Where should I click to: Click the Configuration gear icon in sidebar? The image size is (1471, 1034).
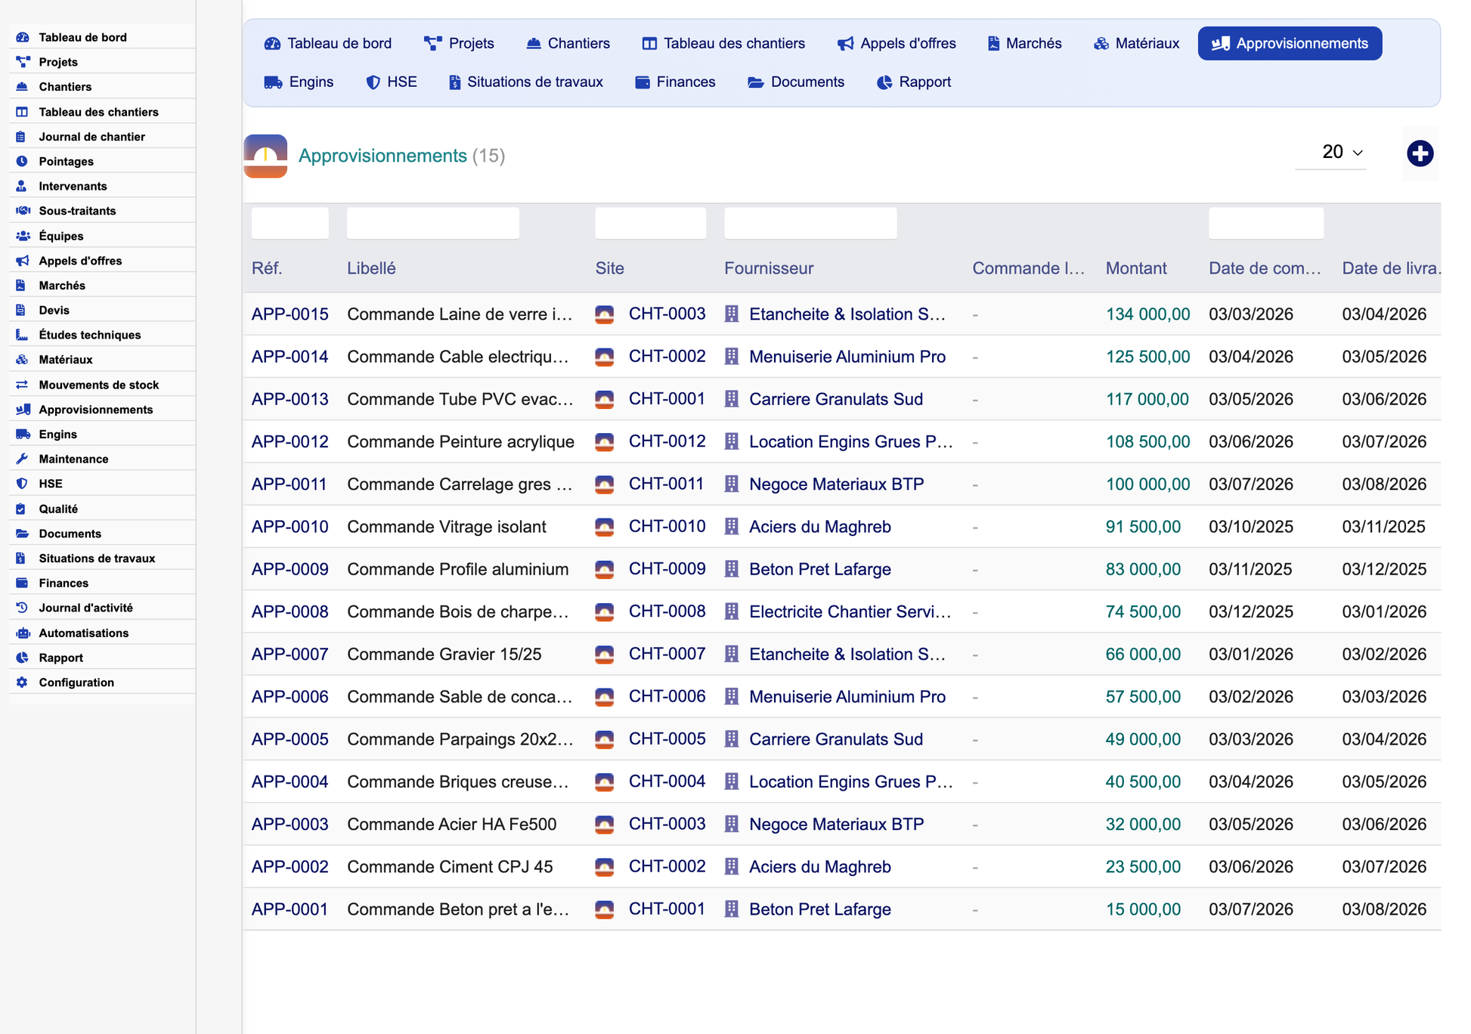coord(22,682)
